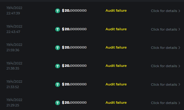Click Tether icon in 22:43:47 row
Viewport: 184px width, 110px height.
pyautogui.click(x=58, y=29)
